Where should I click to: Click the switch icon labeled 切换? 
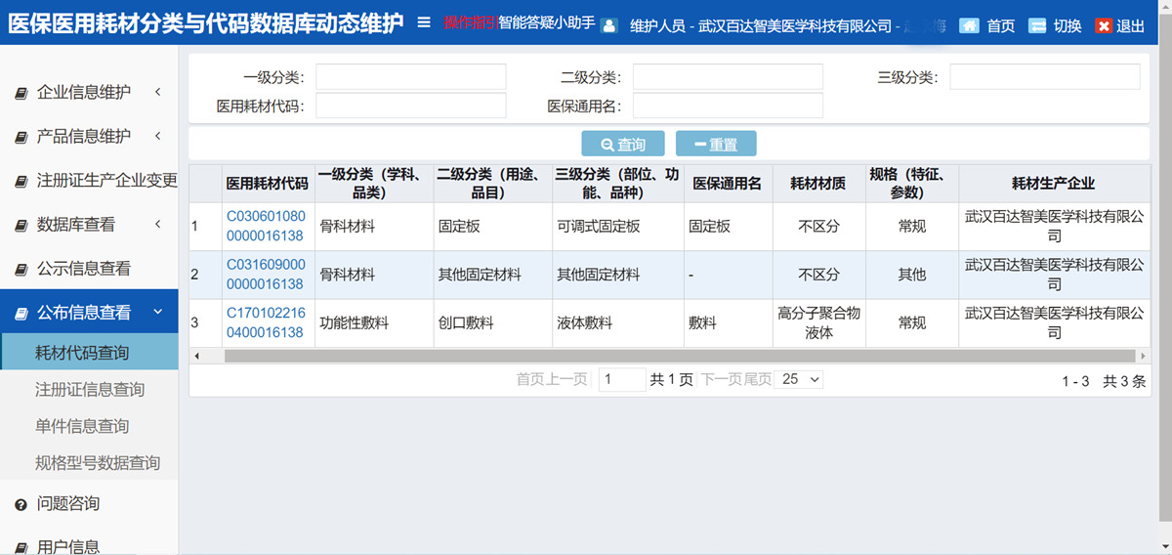pyautogui.click(x=1037, y=25)
